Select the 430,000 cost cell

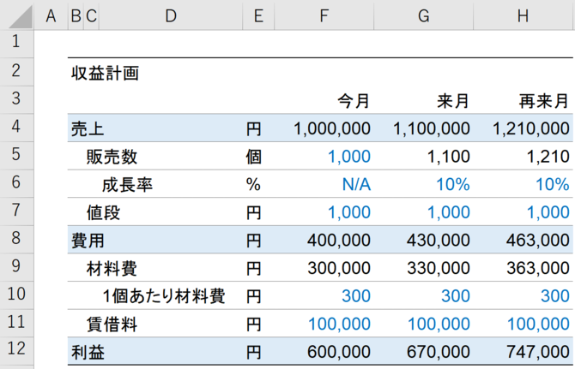point(424,240)
